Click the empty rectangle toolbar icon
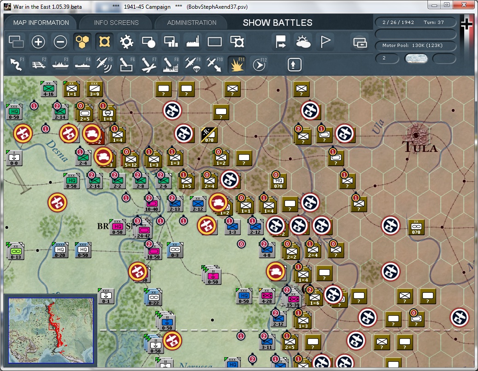The image size is (478, 371). (215, 42)
